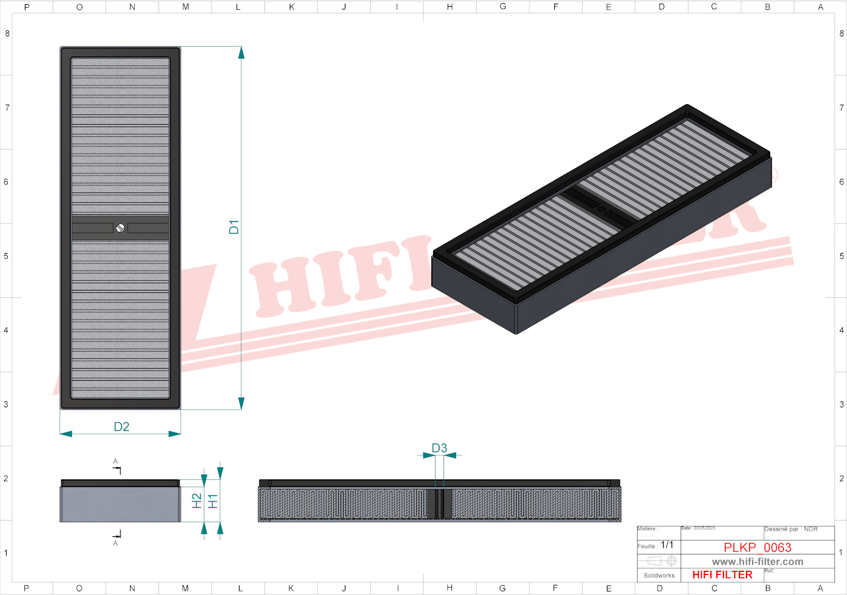Screen dimensions: 847x595
Task: Expand the Feuille 1/1 cell
Action: (x=655, y=545)
